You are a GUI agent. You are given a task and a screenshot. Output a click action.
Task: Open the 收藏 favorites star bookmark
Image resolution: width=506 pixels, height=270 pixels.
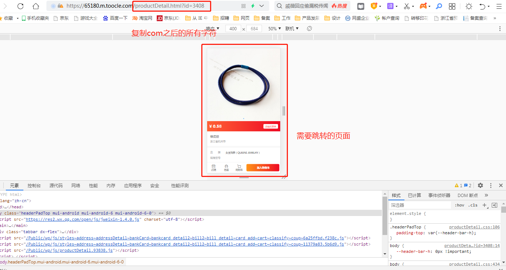click(7, 18)
